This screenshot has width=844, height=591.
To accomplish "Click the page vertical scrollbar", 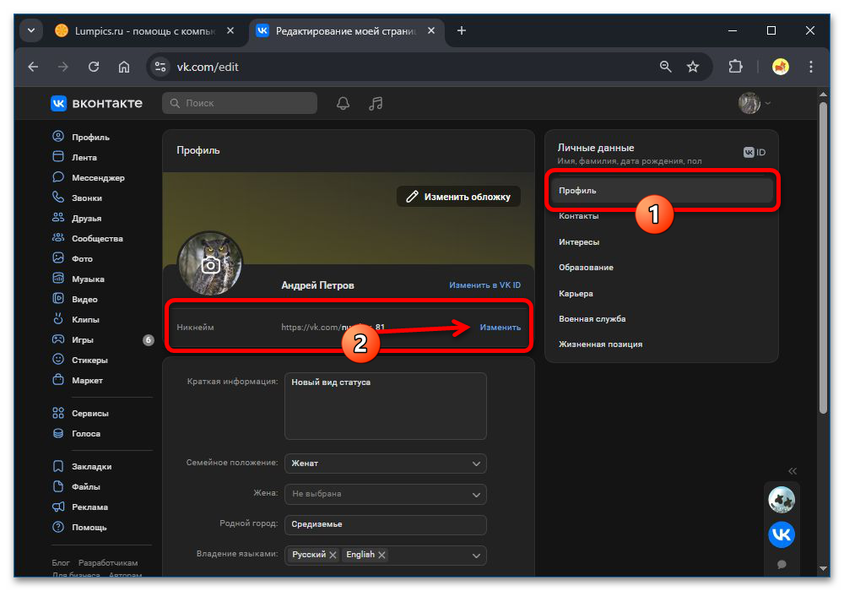I will [x=823, y=258].
